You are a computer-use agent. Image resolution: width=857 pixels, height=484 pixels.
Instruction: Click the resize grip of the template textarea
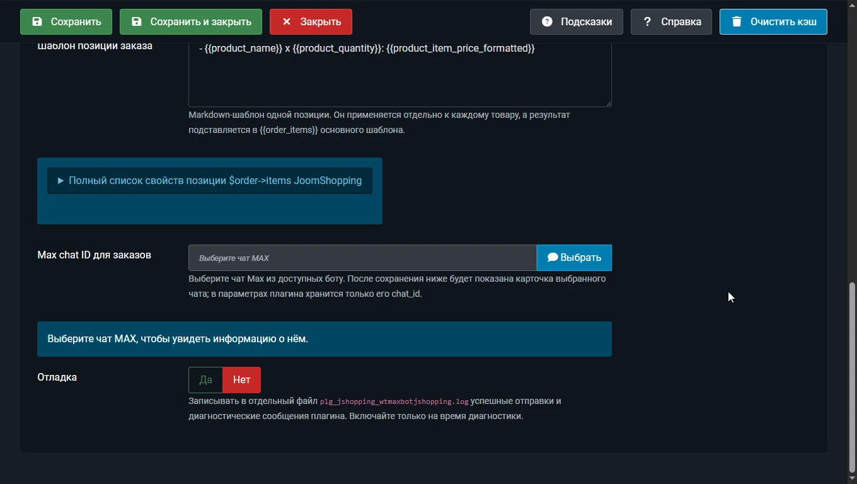click(607, 103)
